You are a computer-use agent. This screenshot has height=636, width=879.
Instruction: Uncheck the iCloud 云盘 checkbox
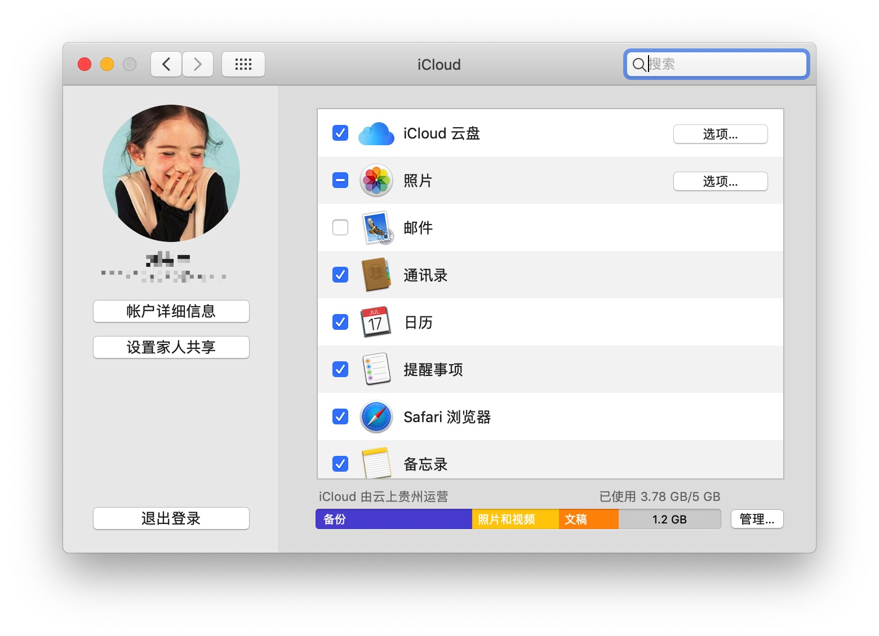[x=340, y=133]
